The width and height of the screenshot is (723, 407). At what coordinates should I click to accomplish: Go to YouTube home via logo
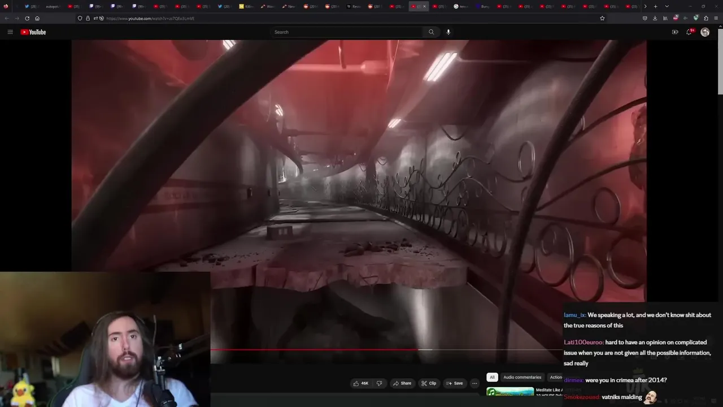(33, 32)
